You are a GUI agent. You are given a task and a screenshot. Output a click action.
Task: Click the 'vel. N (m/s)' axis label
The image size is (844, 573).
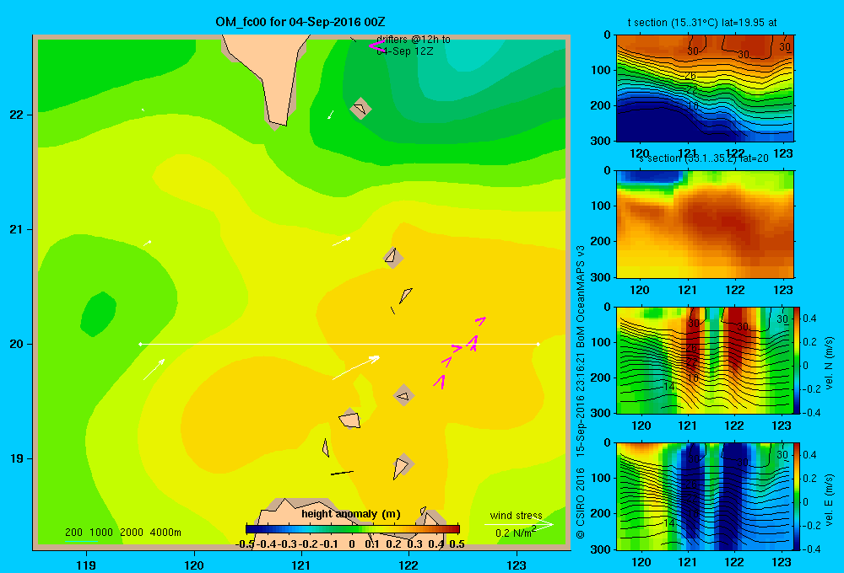[829, 363]
